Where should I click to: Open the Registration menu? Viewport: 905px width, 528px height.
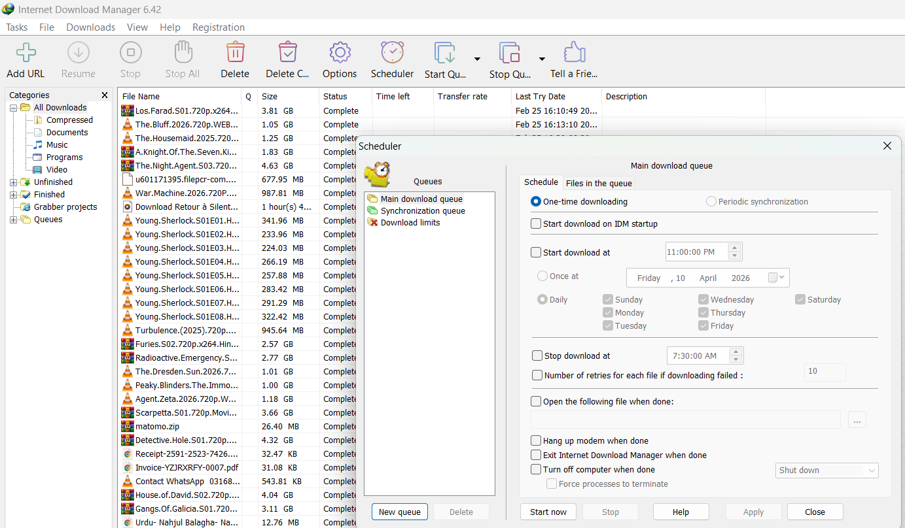(x=219, y=27)
